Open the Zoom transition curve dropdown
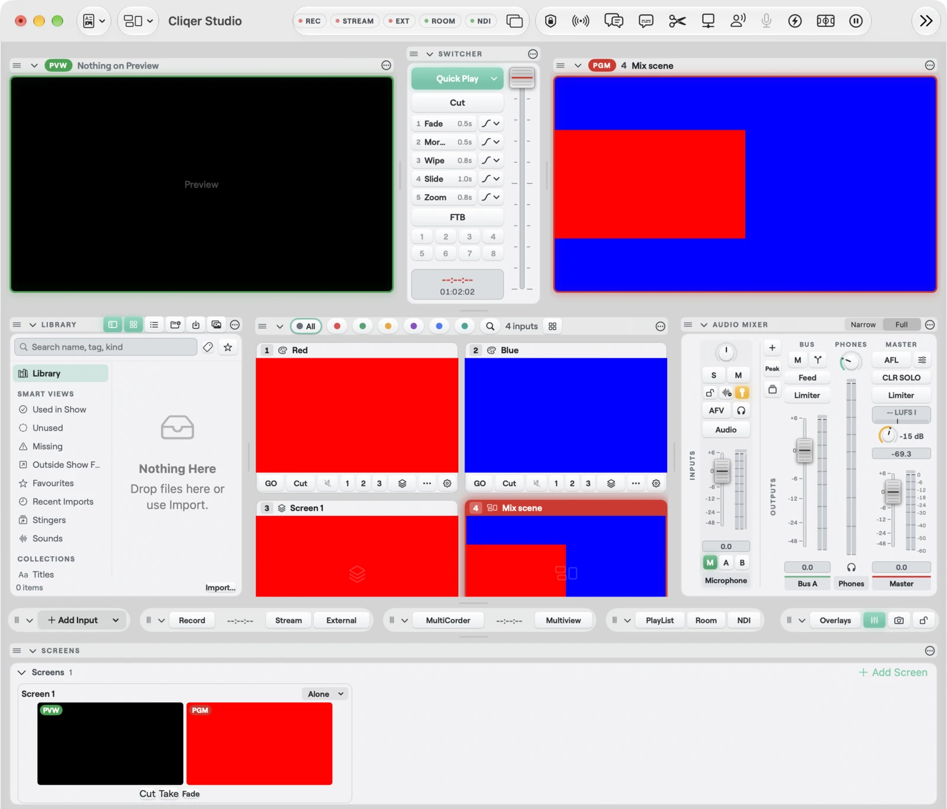The image size is (947, 809). [x=490, y=197]
